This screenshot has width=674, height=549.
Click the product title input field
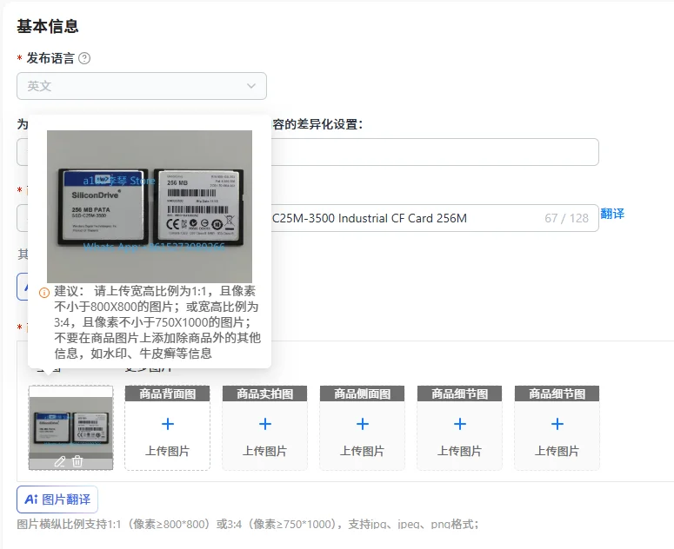(x=308, y=218)
